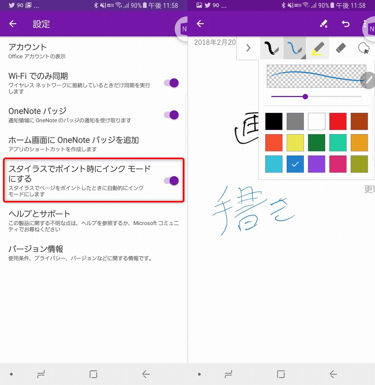Tap the OneNote N logo in settings
This screenshot has width=375, height=385.
coord(182,29)
